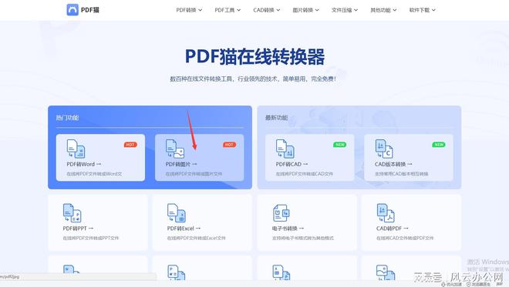Screen dimensions: 509x287
Task: Click the PDF转图片 card icon
Action: [x=175, y=149]
